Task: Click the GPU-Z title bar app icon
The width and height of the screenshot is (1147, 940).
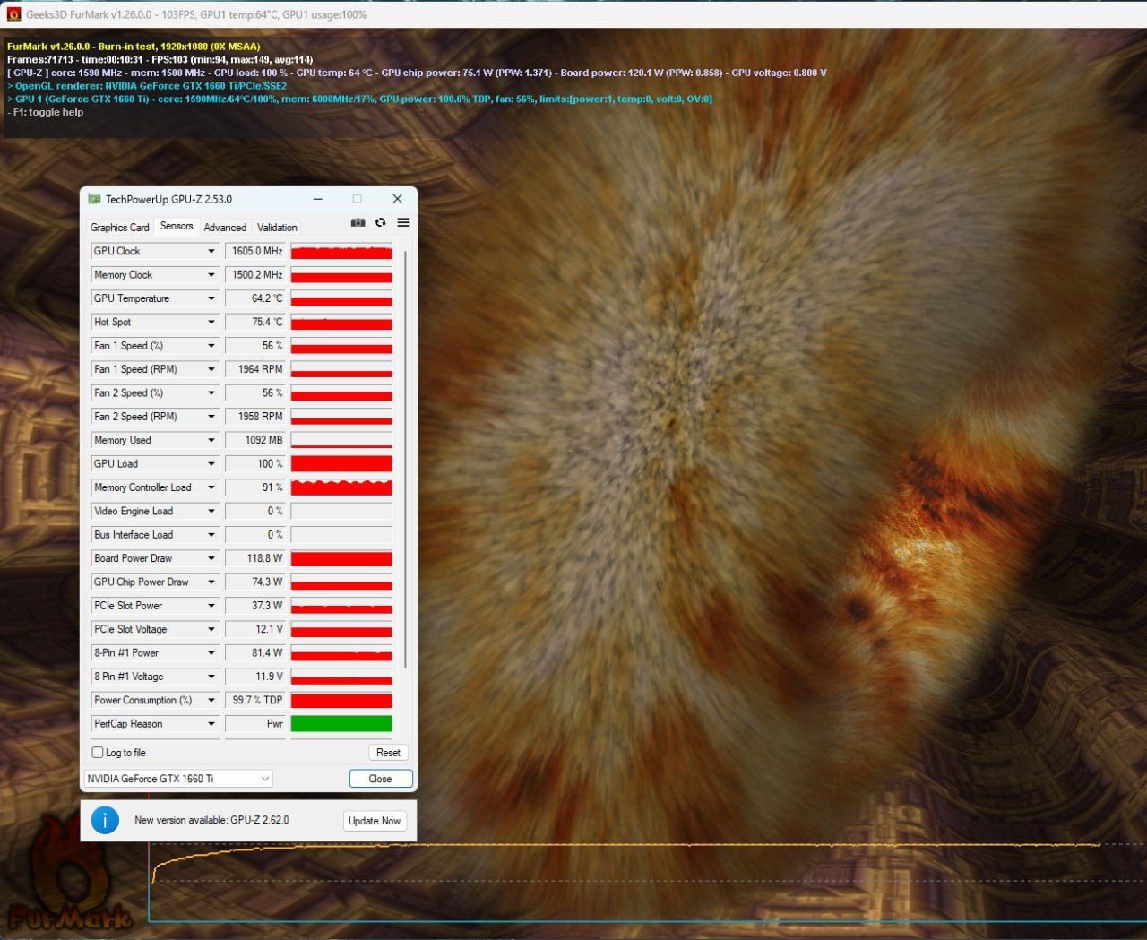Action: point(94,199)
